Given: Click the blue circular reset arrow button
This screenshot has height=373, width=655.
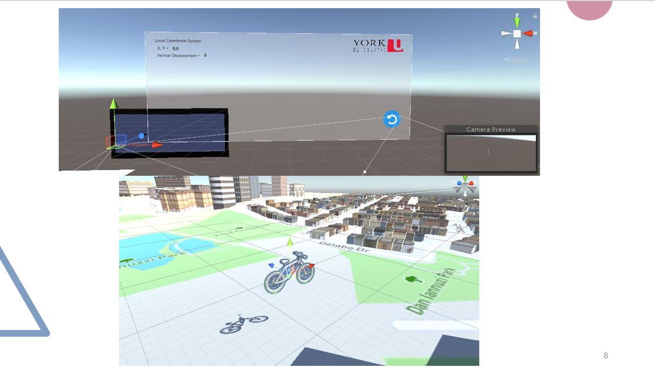Looking at the screenshot, I should click(391, 120).
